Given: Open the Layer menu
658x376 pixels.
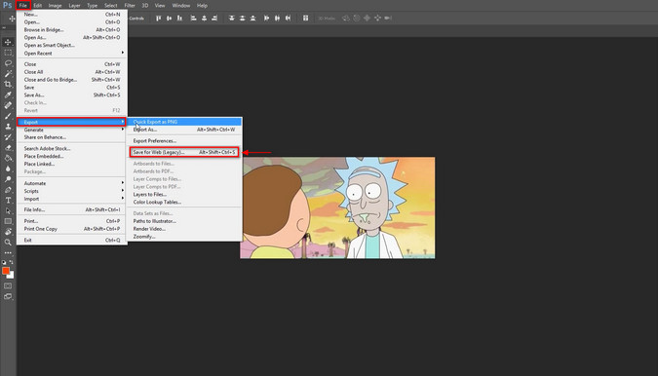Looking at the screenshot, I should [74, 6].
